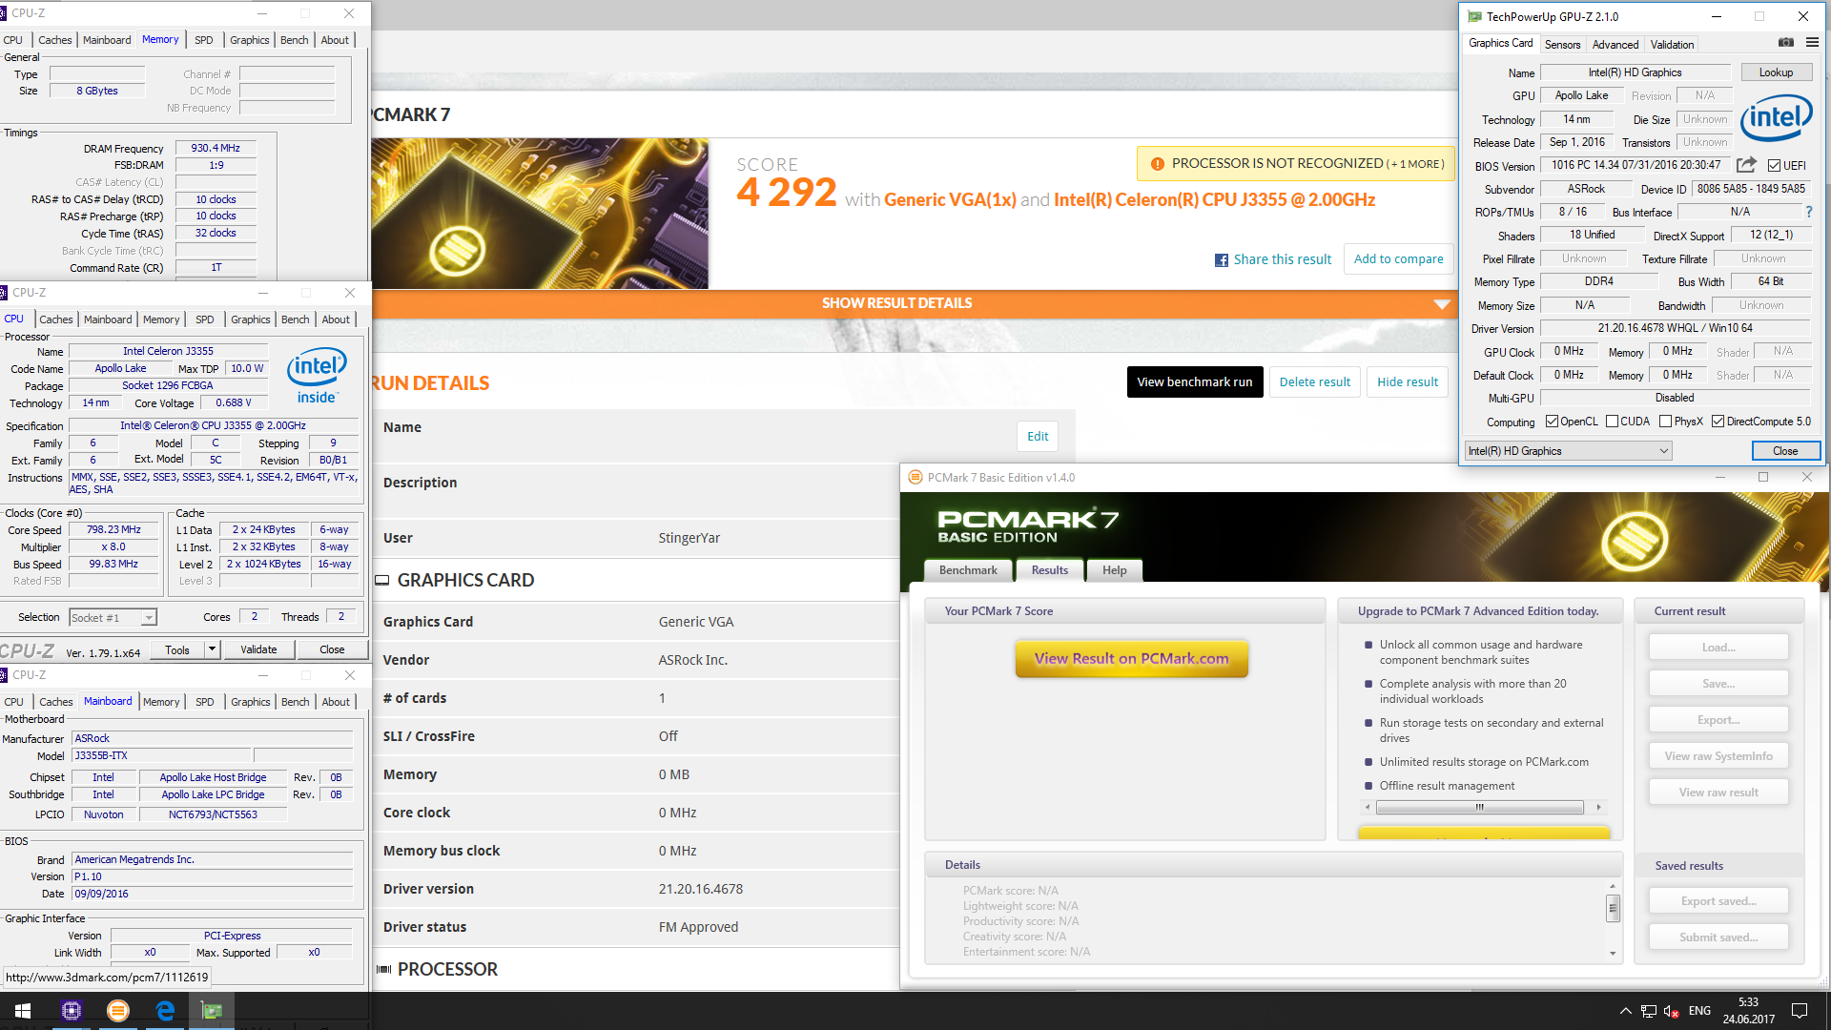The width and height of the screenshot is (1831, 1030).
Task: Toggle the CUDA checkbox
Action: click(1612, 422)
